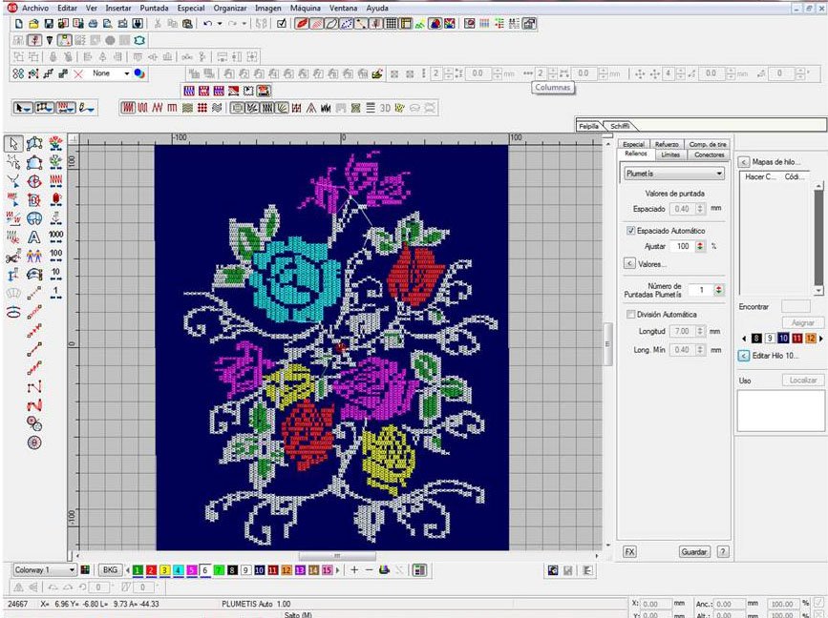This screenshot has height=618, width=828.
Task: Select color swatch 4 cyan
Action: [x=178, y=570]
